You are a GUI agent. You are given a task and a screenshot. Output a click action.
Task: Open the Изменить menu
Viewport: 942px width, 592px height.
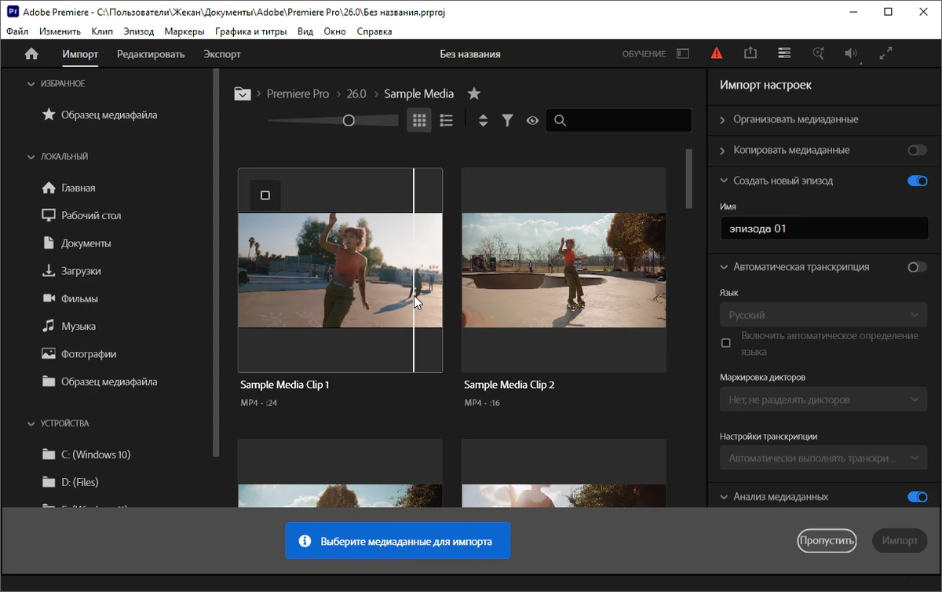[60, 31]
